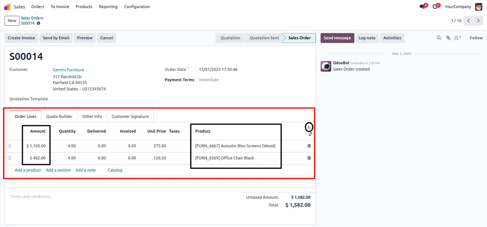Open the Gemini Furniture customer link

[x=68, y=70]
